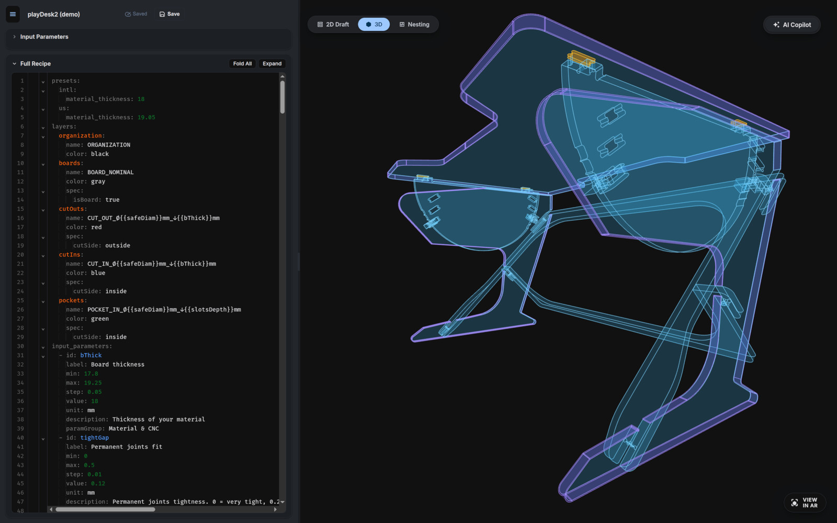Click the BOARD_NOMINAL name value
Image resolution: width=837 pixels, height=523 pixels.
click(110, 173)
